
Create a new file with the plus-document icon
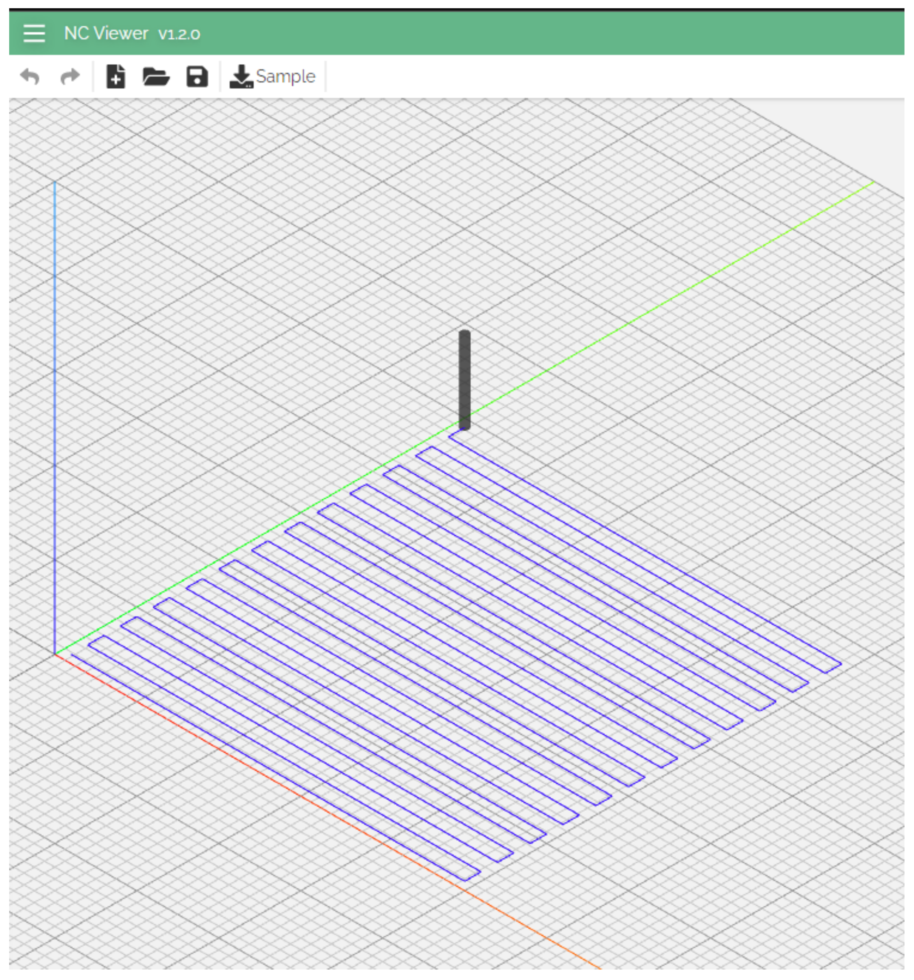[116, 76]
